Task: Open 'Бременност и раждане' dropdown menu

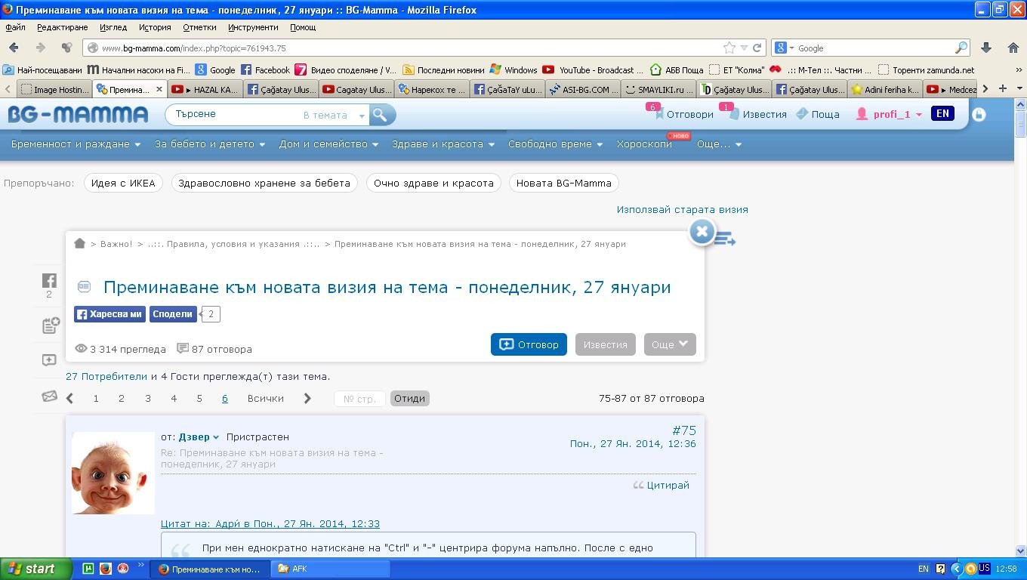Action: click(x=76, y=144)
